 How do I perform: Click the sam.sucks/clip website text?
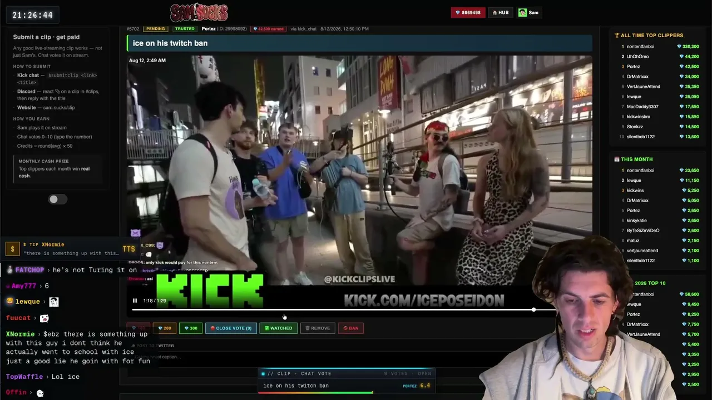59,108
